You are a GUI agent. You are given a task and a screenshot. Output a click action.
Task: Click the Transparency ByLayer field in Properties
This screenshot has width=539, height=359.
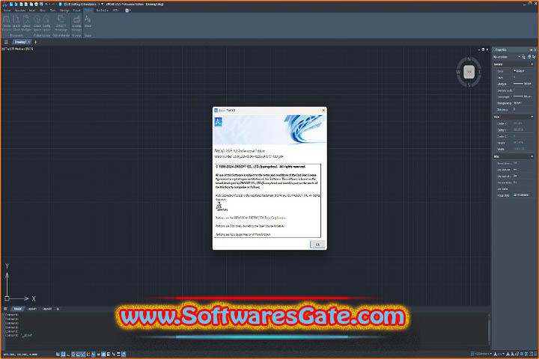[x=523, y=102]
